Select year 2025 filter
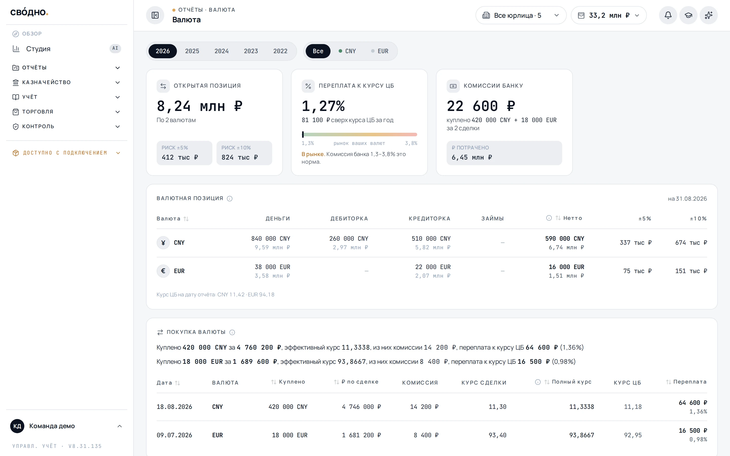 click(192, 51)
